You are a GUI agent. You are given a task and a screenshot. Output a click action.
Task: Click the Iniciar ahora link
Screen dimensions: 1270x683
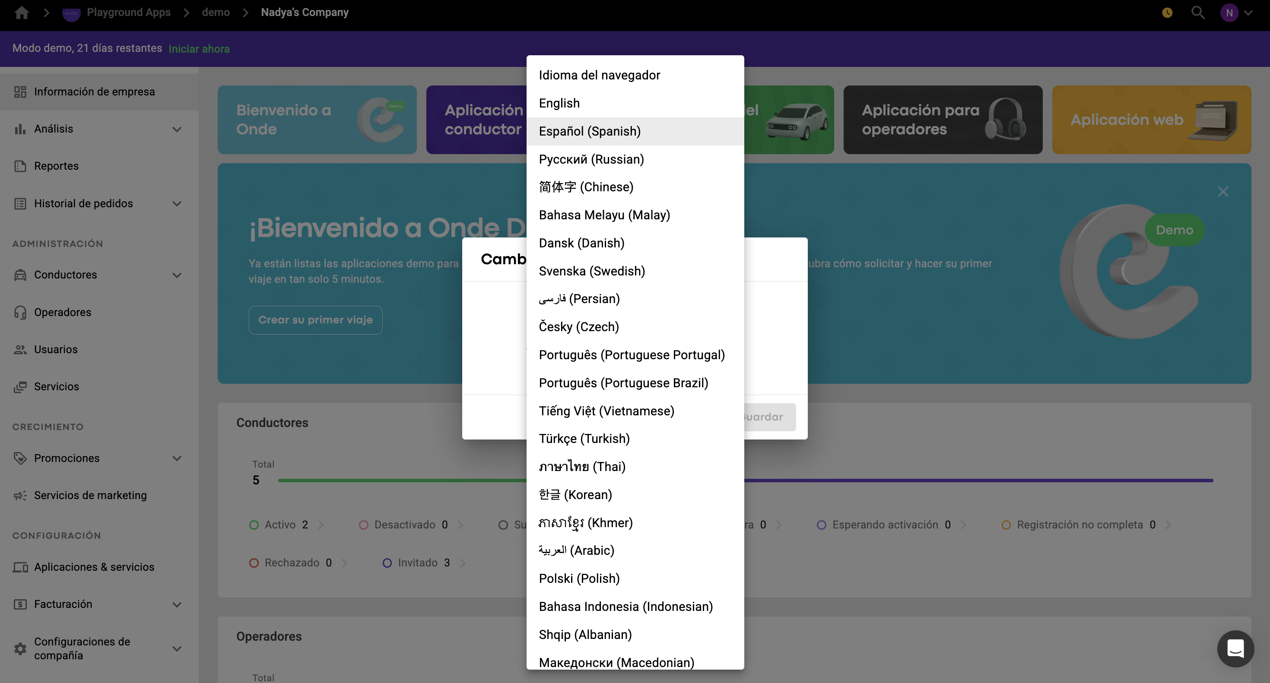coord(199,49)
